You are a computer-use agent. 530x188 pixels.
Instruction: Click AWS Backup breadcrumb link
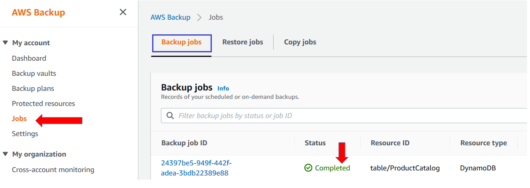pyautogui.click(x=170, y=17)
